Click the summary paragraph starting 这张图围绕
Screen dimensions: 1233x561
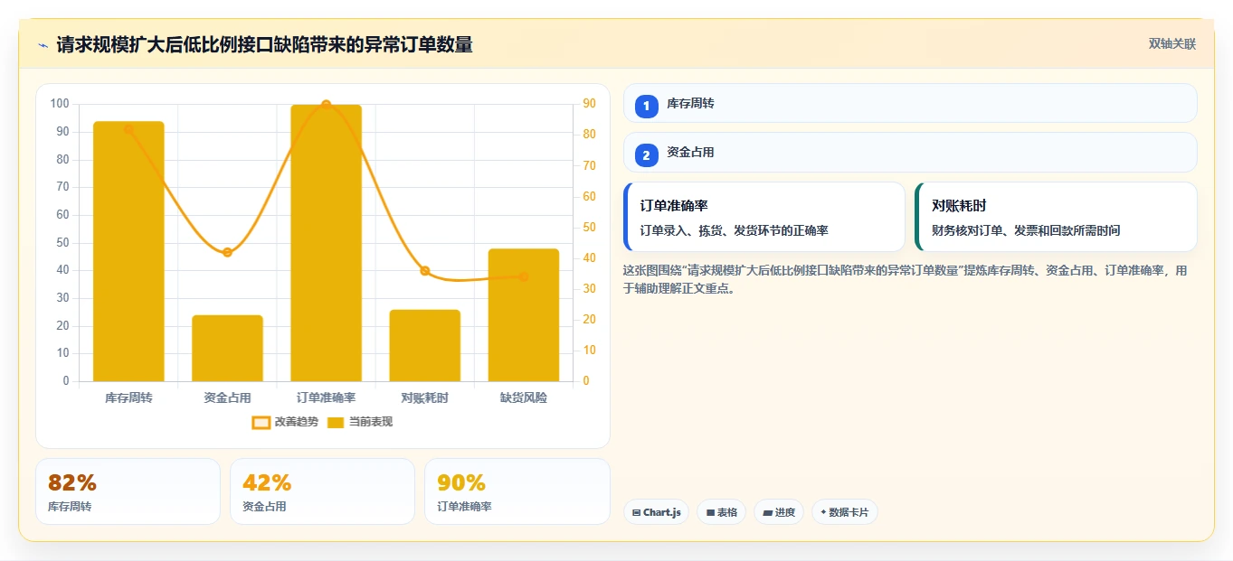coord(906,279)
